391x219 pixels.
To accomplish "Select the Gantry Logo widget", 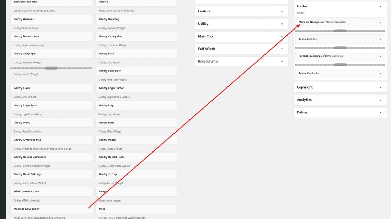I will (136, 106).
